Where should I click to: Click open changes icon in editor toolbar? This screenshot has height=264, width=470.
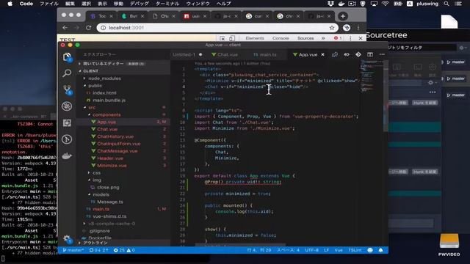point(335,54)
